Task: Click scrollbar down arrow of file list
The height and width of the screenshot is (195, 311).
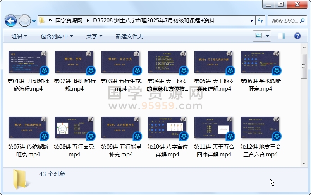Action: [304, 164]
